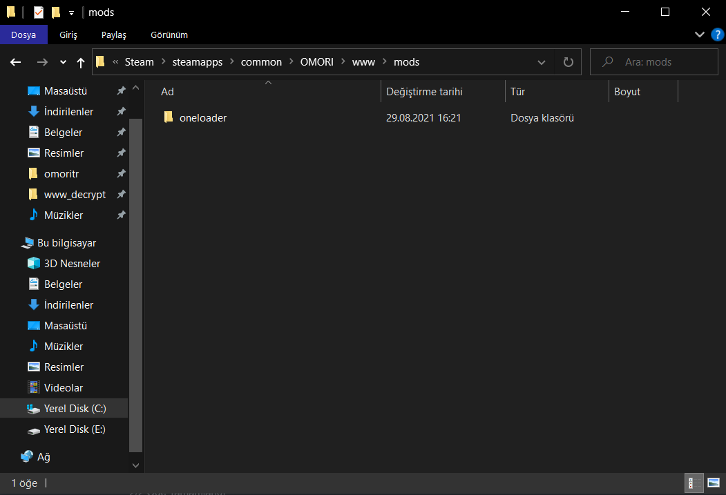Click steamapps in the address path
This screenshot has height=495, width=726.
click(198, 62)
